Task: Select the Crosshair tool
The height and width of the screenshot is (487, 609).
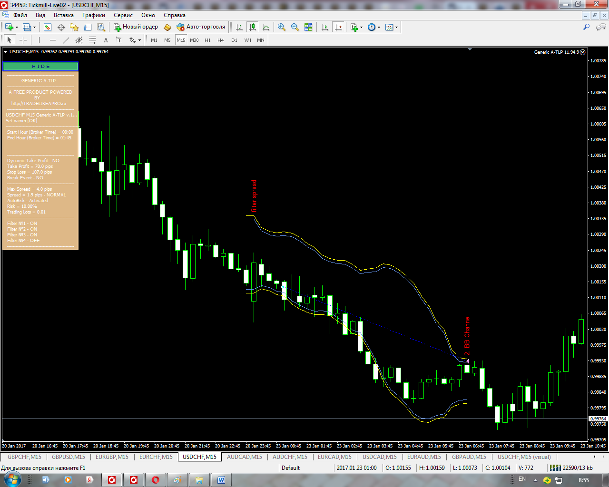Action: coord(23,40)
